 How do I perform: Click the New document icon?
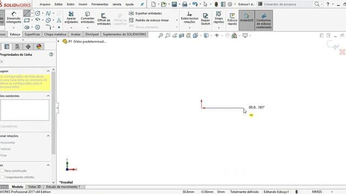coord(154,4)
